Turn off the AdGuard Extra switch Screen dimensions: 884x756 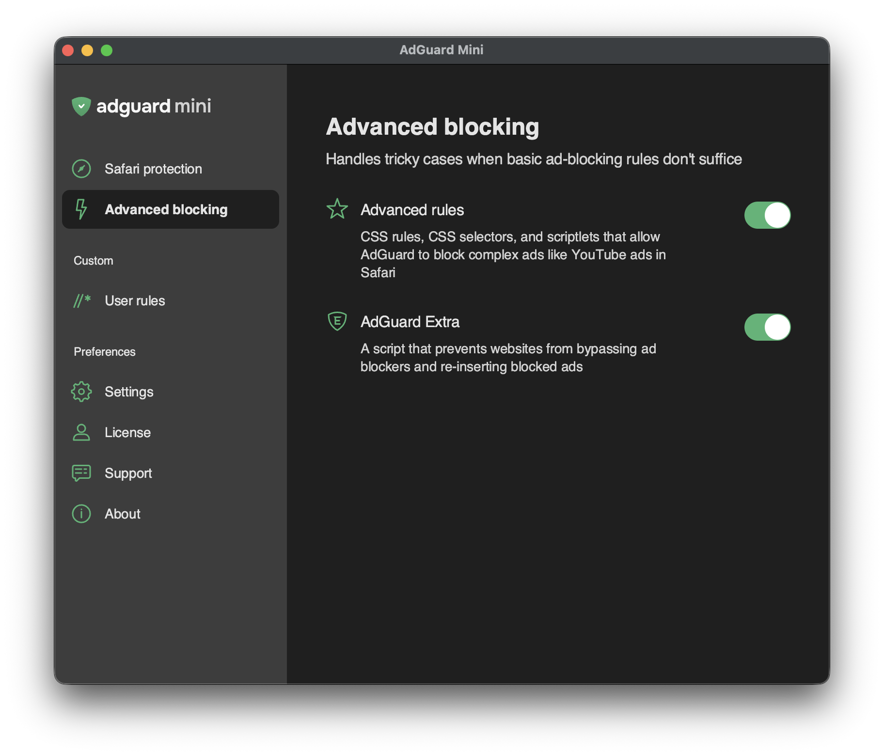(x=767, y=327)
